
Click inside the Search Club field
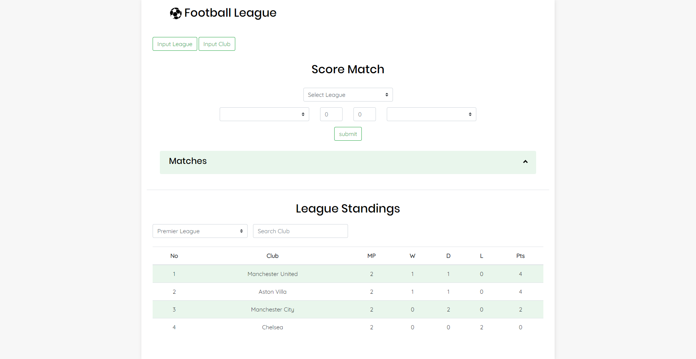click(300, 231)
